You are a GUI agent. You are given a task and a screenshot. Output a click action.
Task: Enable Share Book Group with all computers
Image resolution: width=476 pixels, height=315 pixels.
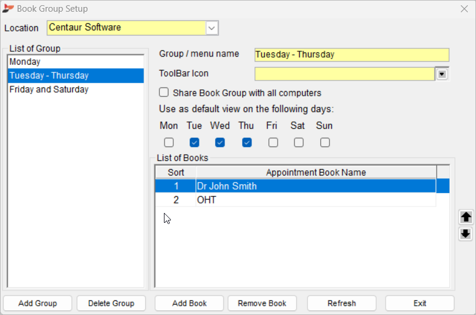coord(164,92)
